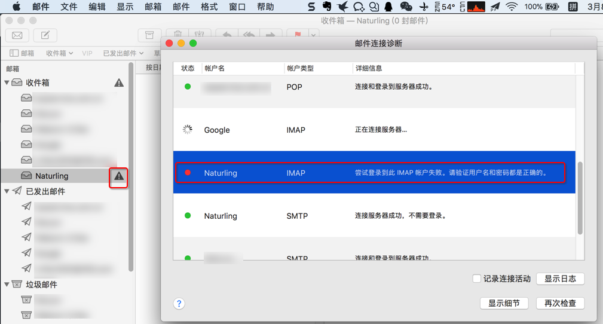Enable the 记录连接活动 checkbox

point(476,279)
